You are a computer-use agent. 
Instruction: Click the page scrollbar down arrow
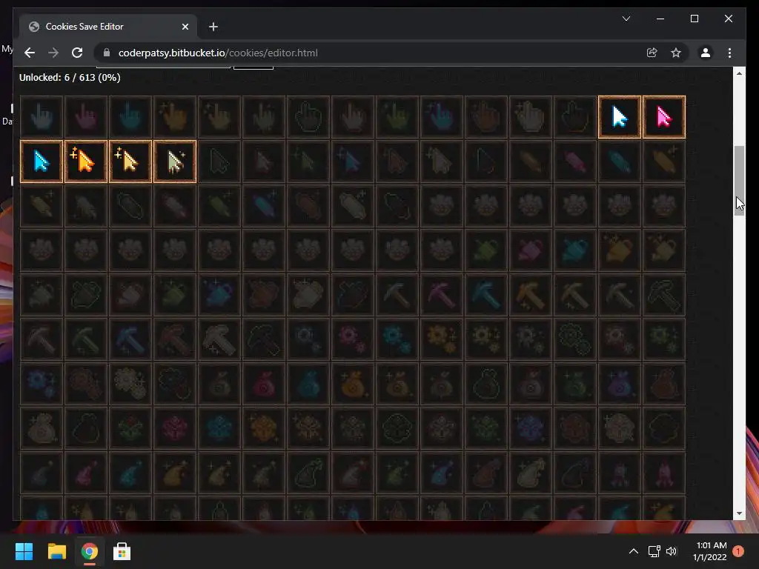pos(739,513)
